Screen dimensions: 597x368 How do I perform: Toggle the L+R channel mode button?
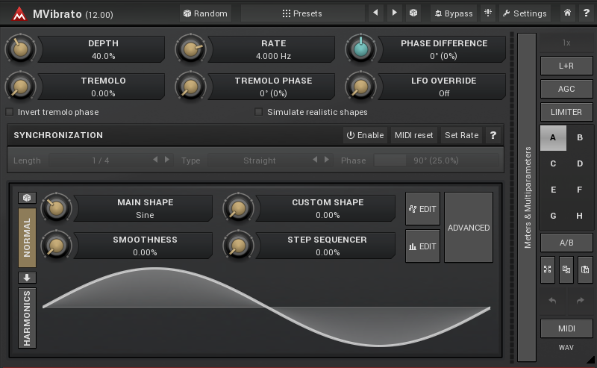[566, 66]
